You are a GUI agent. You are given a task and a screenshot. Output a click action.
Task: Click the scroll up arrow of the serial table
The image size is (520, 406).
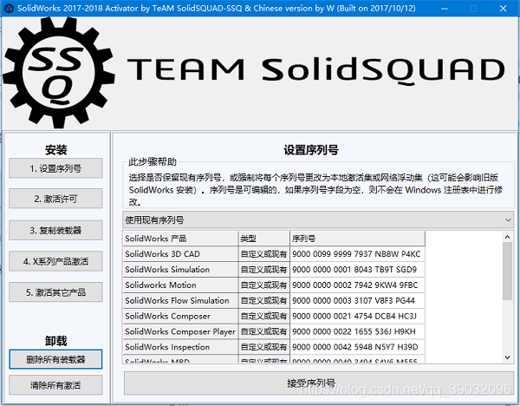507,237
